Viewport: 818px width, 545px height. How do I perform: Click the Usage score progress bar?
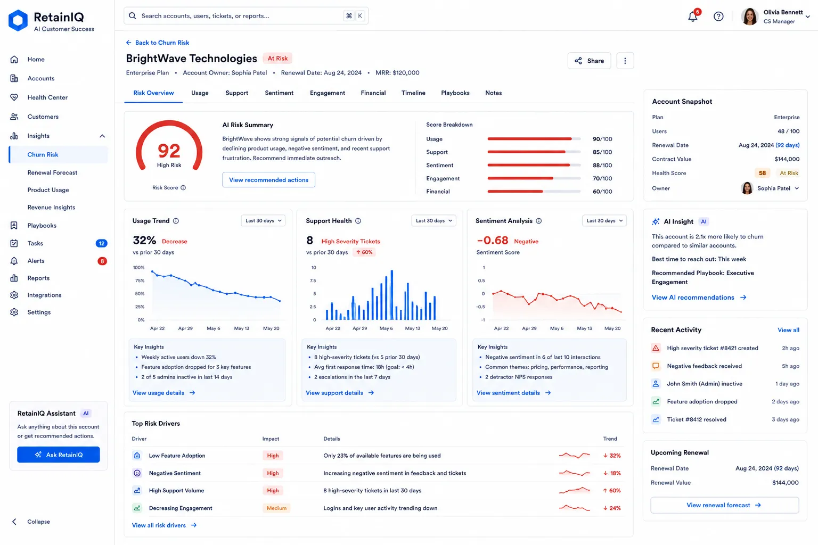(x=534, y=139)
